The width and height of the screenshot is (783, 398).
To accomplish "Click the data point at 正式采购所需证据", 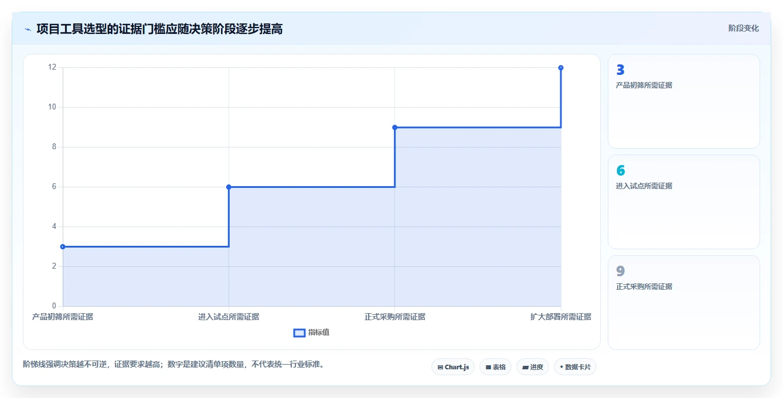I will pyautogui.click(x=394, y=127).
